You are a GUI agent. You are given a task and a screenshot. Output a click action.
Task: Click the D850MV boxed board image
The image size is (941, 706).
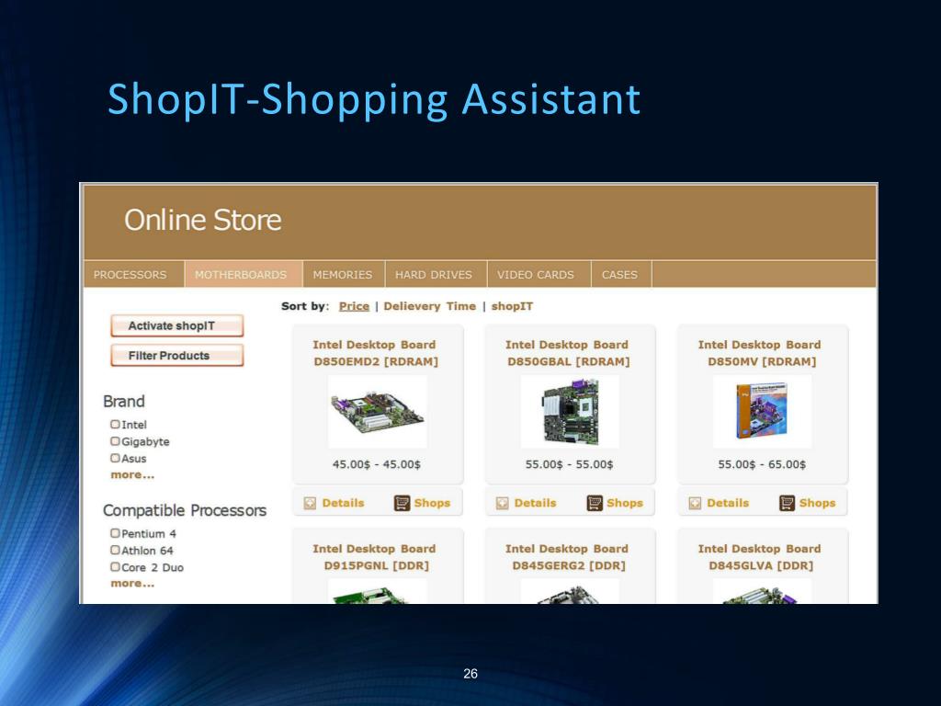[762, 412]
